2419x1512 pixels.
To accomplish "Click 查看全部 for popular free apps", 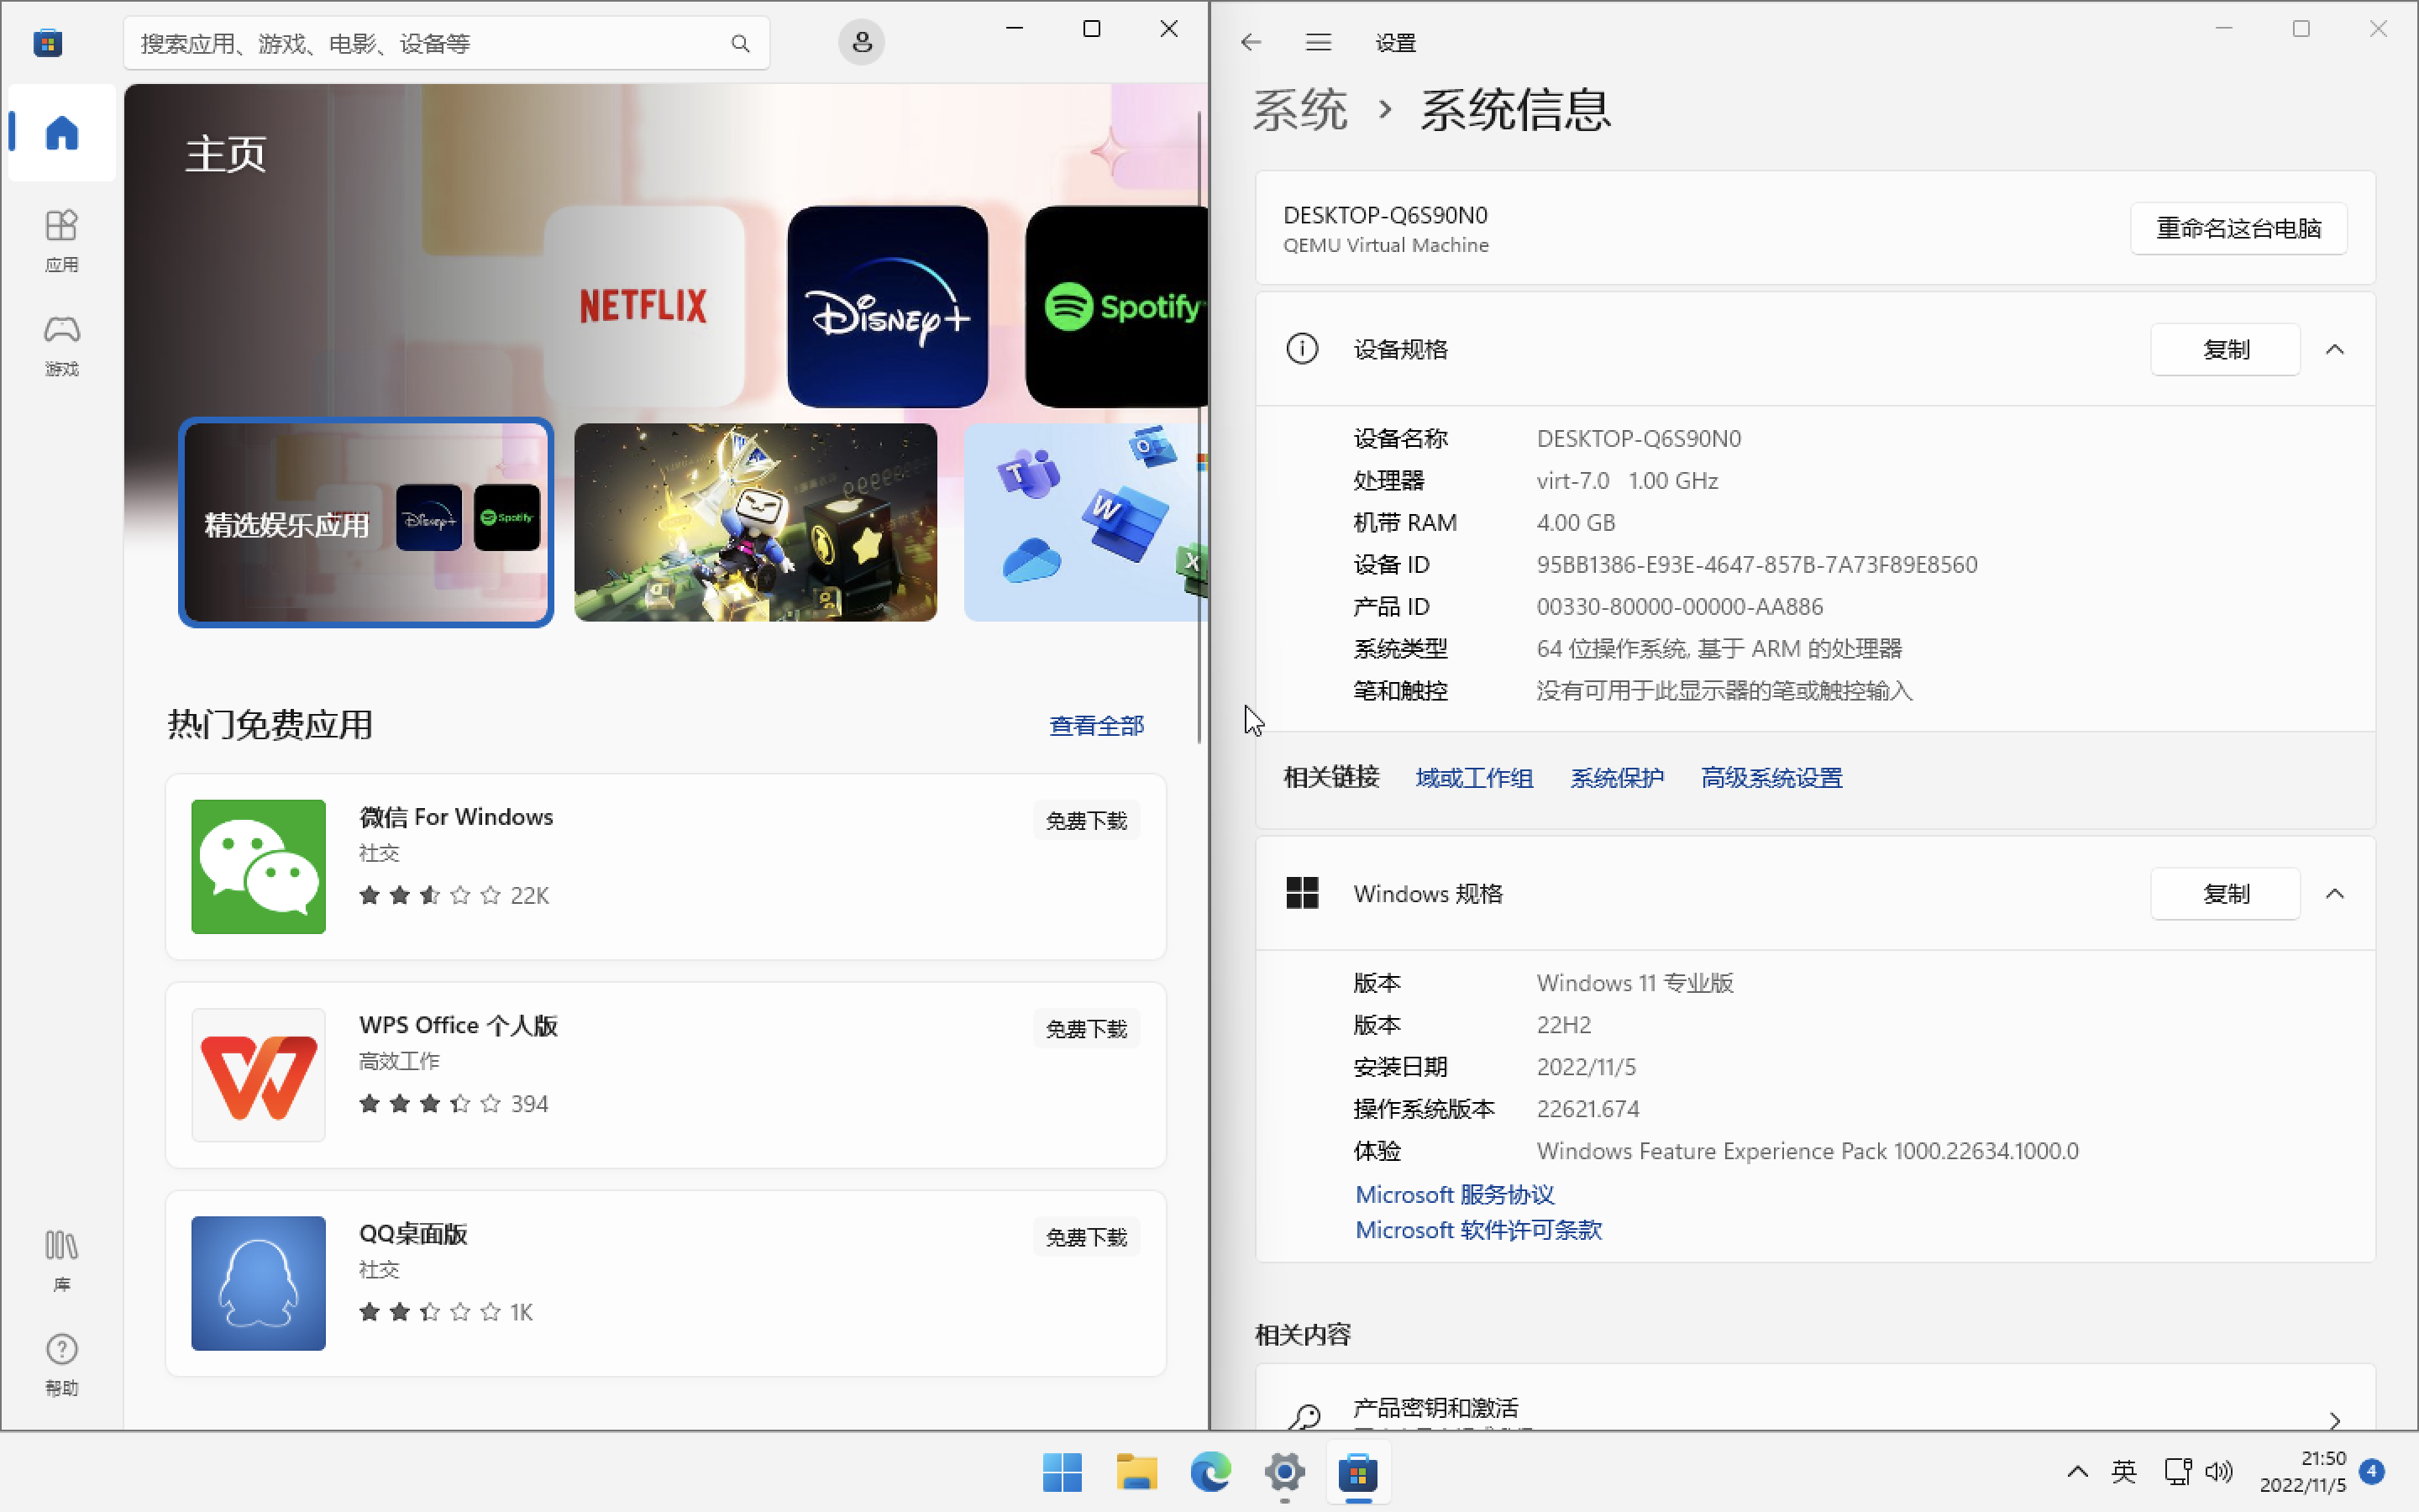I will tap(1095, 726).
